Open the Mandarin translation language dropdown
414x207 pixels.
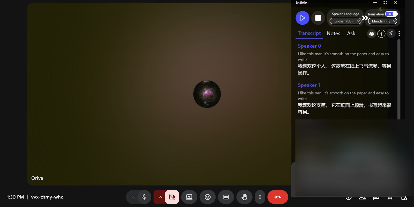(383, 21)
